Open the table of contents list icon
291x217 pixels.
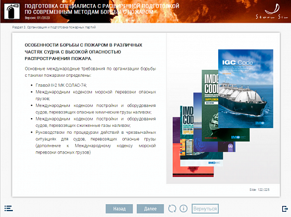(9, 208)
